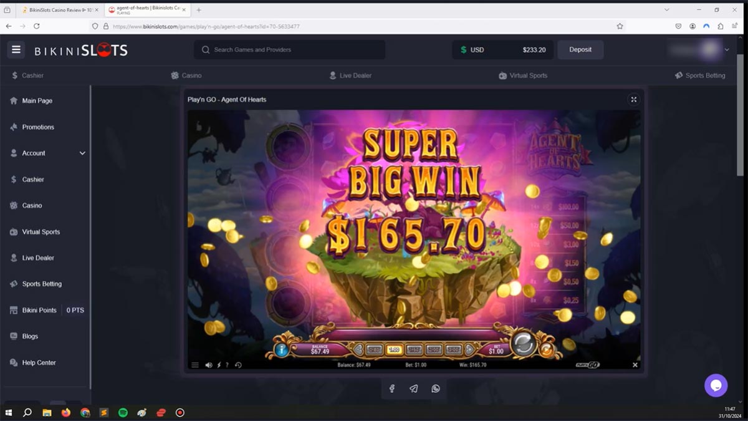Click the orange auto-play button
This screenshot has width=748, height=421.
[x=547, y=349]
